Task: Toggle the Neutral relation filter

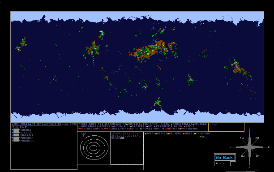Action: pos(175,133)
